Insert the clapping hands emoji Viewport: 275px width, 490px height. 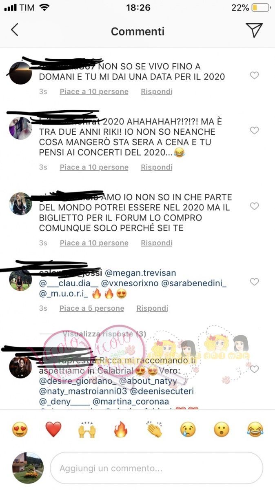pos(154,430)
